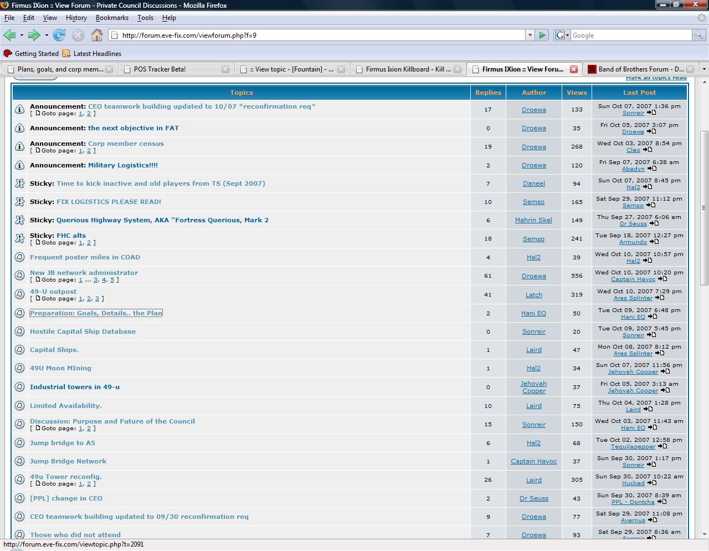
Task: Open the Latest Headlines feed bookmark
Action: click(x=91, y=54)
